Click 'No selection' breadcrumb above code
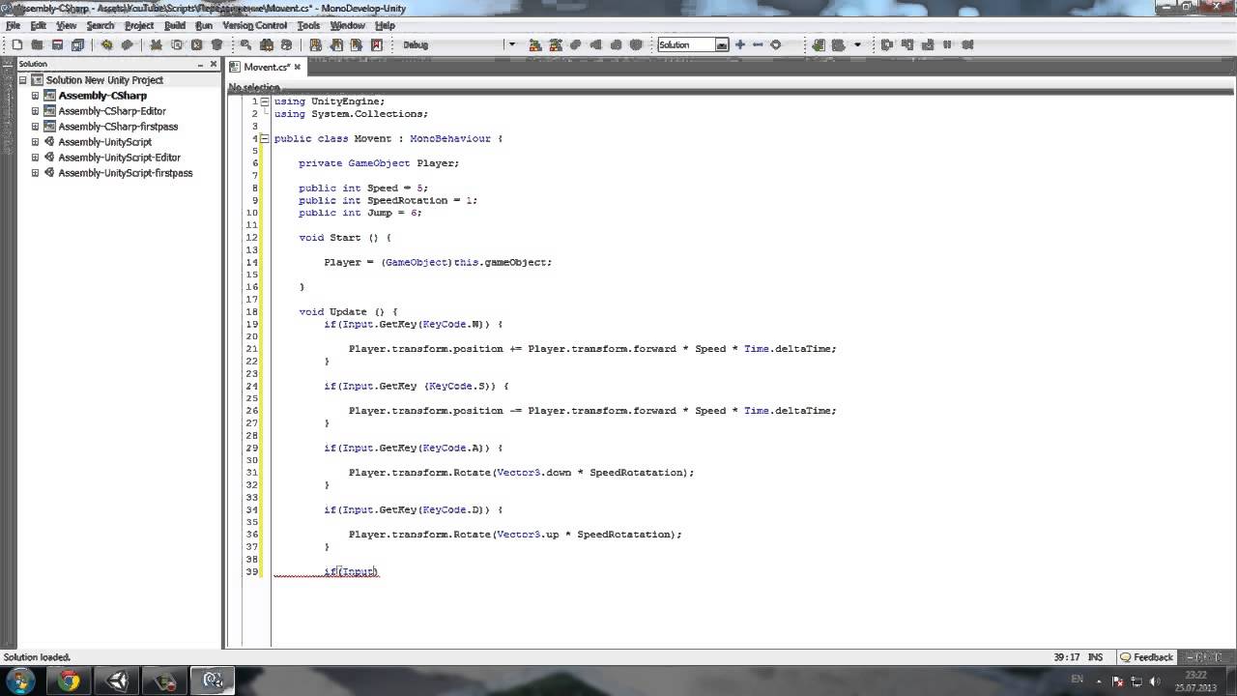The width and height of the screenshot is (1237, 696). [254, 88]
